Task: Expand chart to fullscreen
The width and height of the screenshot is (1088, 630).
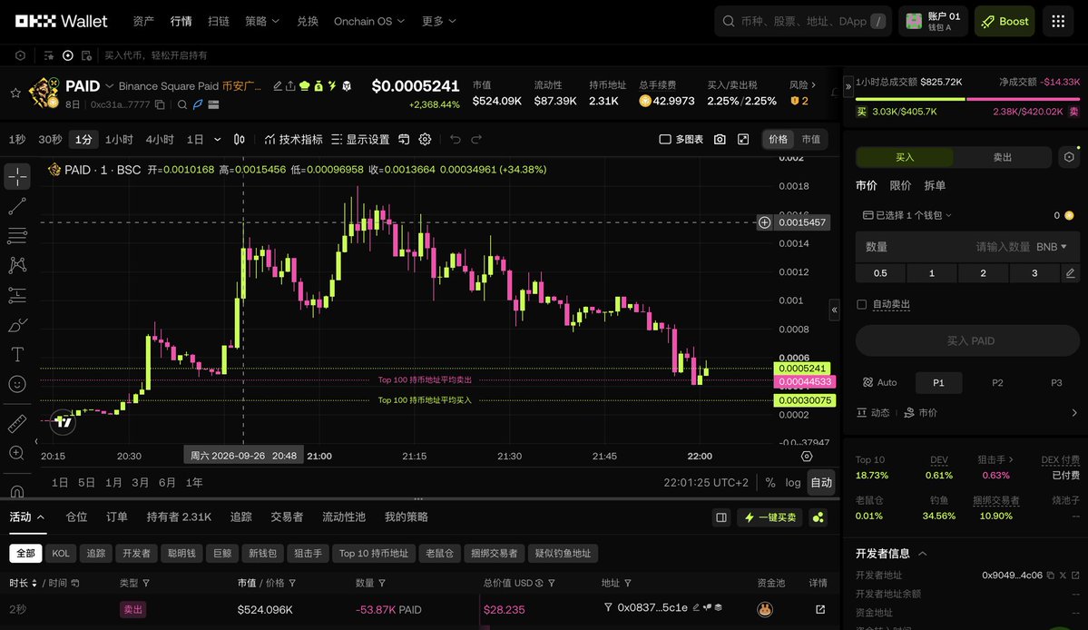Action: point(743,140)
